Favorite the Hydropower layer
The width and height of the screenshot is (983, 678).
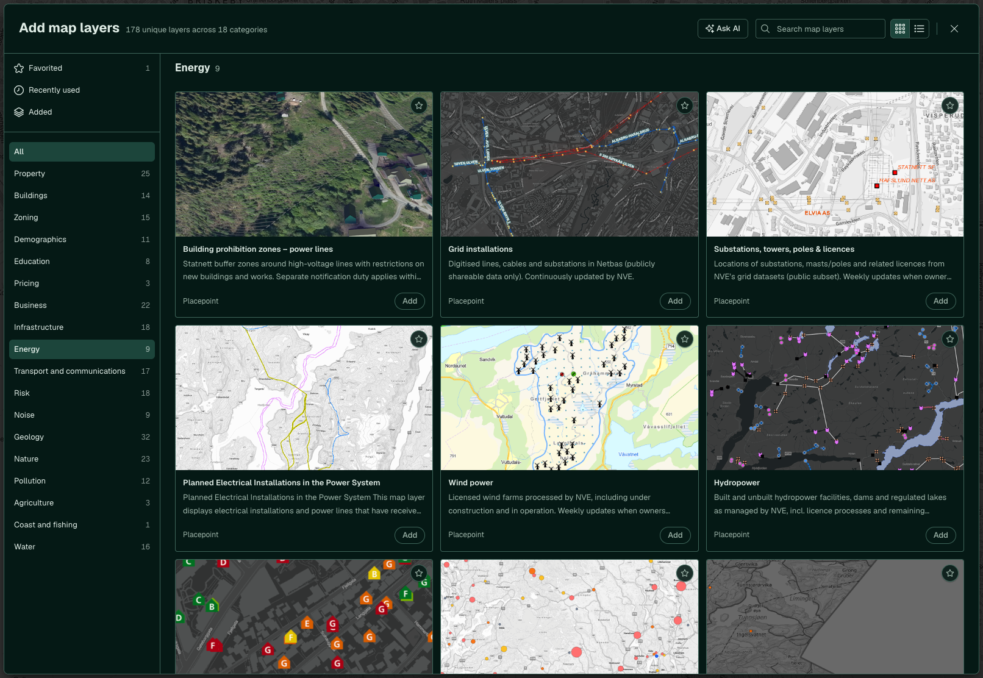[x=950, y=339]
